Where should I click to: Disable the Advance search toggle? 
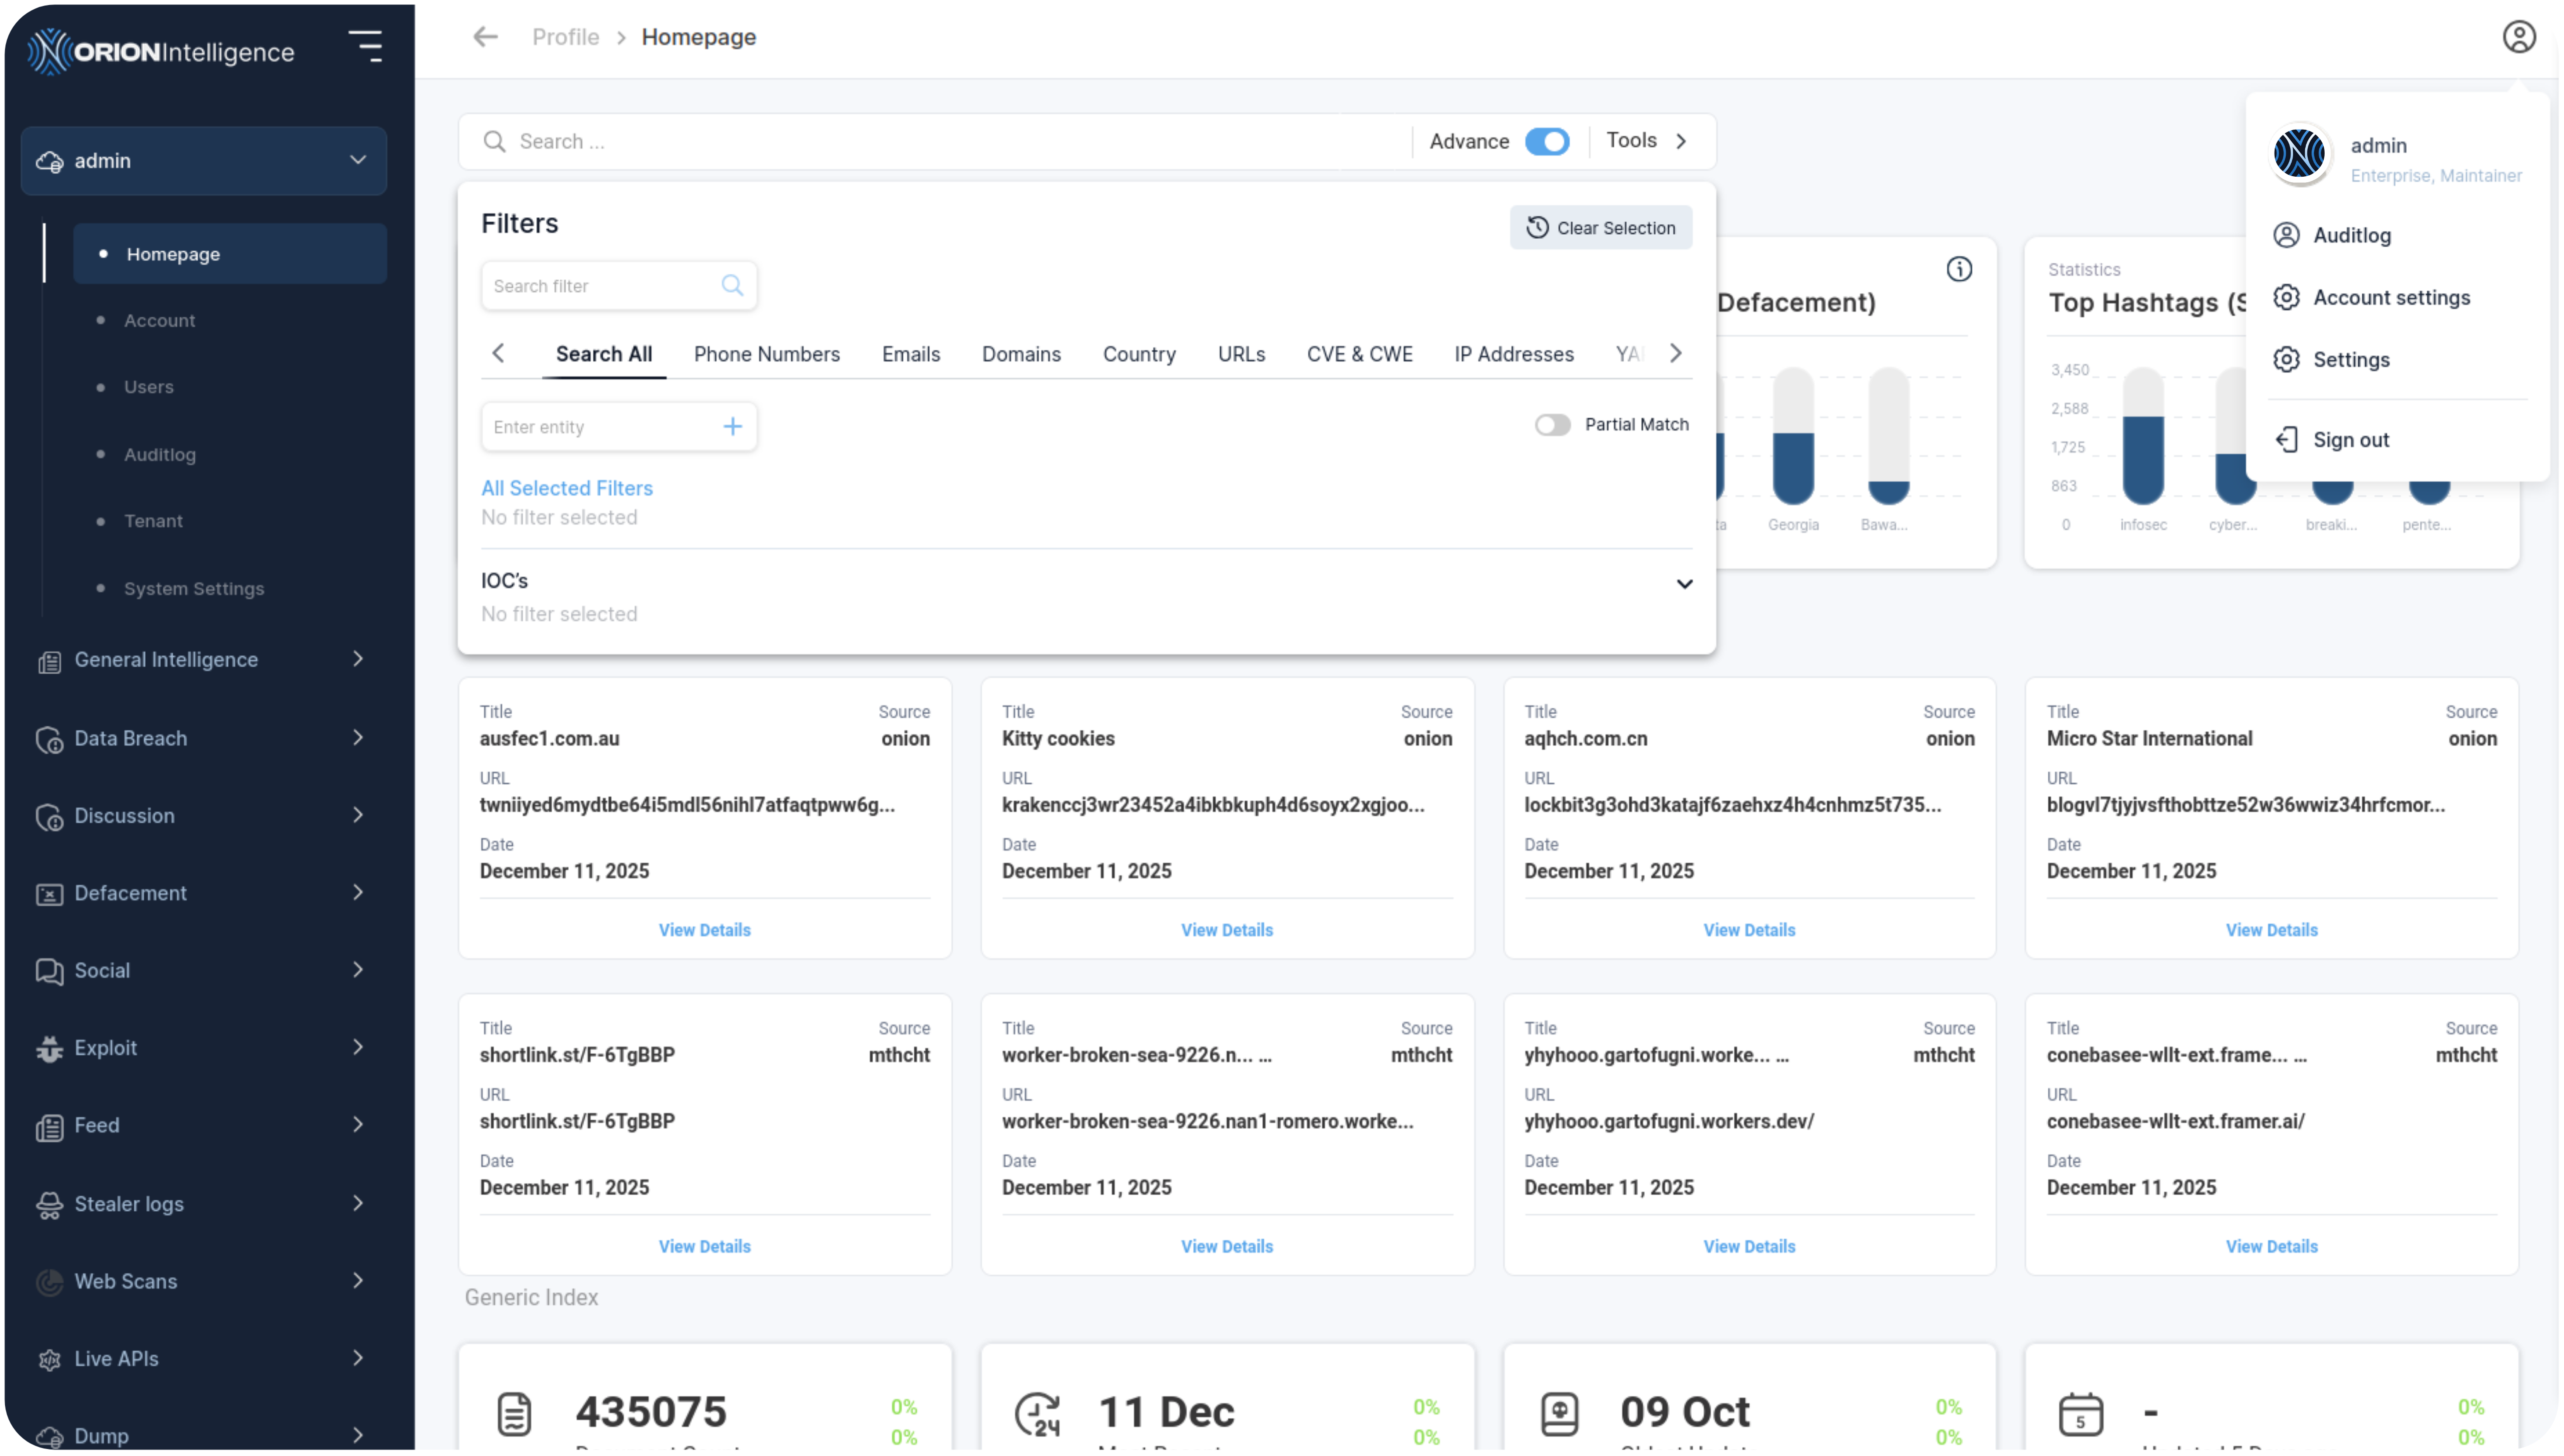click(x=1547, y=141)
